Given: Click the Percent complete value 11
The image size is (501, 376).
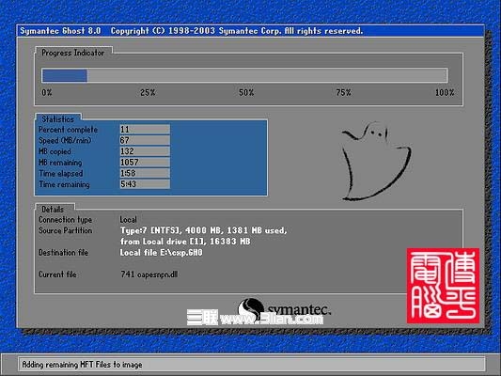Looking at the screenshot, I should point(145,130).
